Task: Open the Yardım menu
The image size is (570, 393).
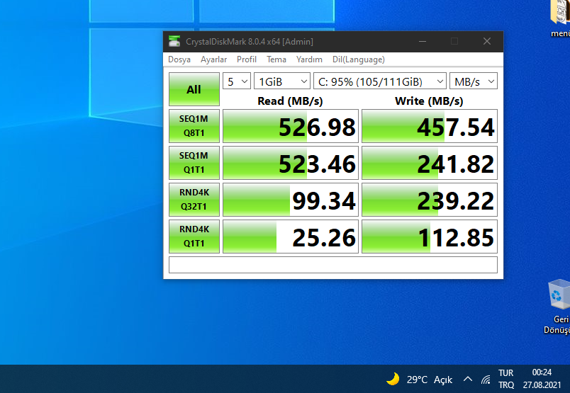Action: pos(309,59)
